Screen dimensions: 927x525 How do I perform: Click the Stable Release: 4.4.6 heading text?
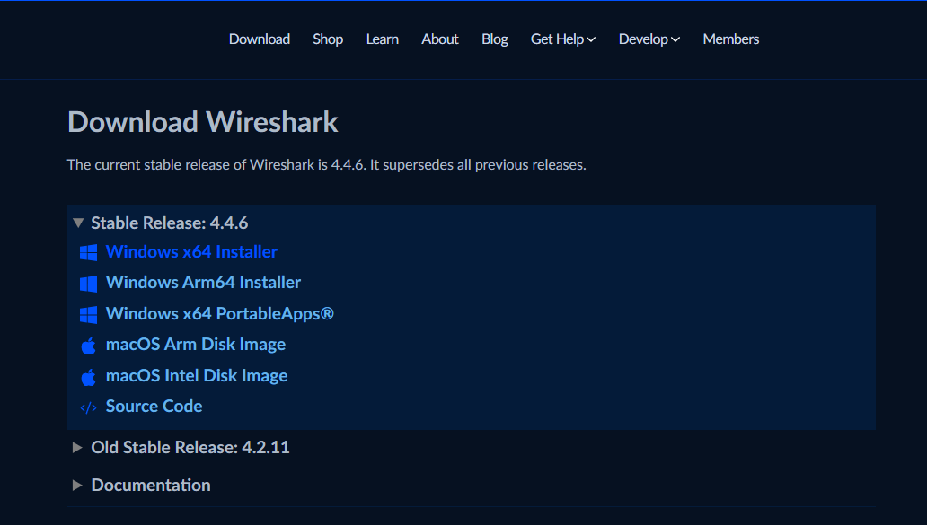tap(170, 223)
